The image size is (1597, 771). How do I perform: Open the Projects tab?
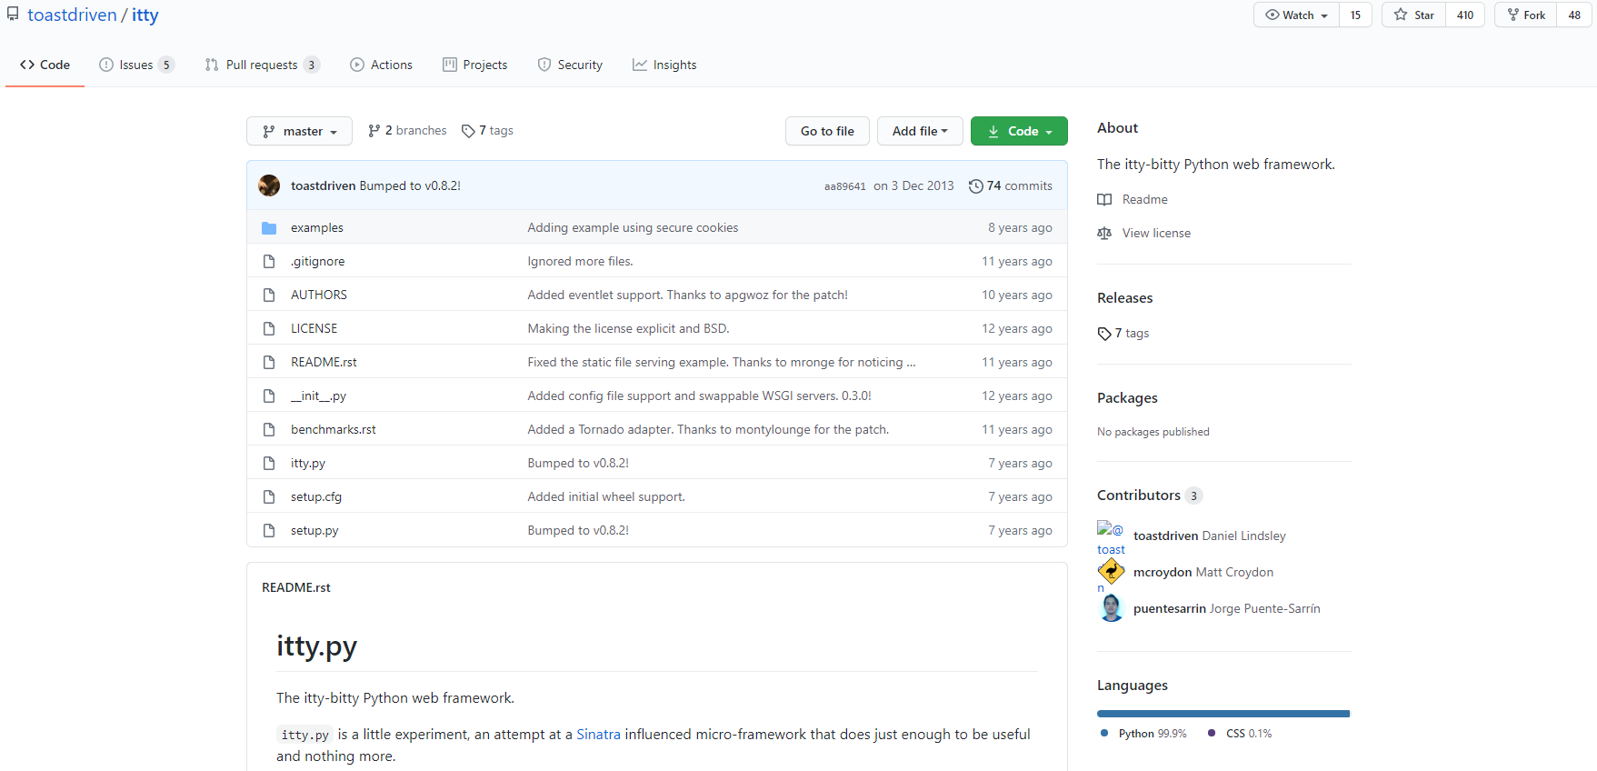[x=474, y=65]
